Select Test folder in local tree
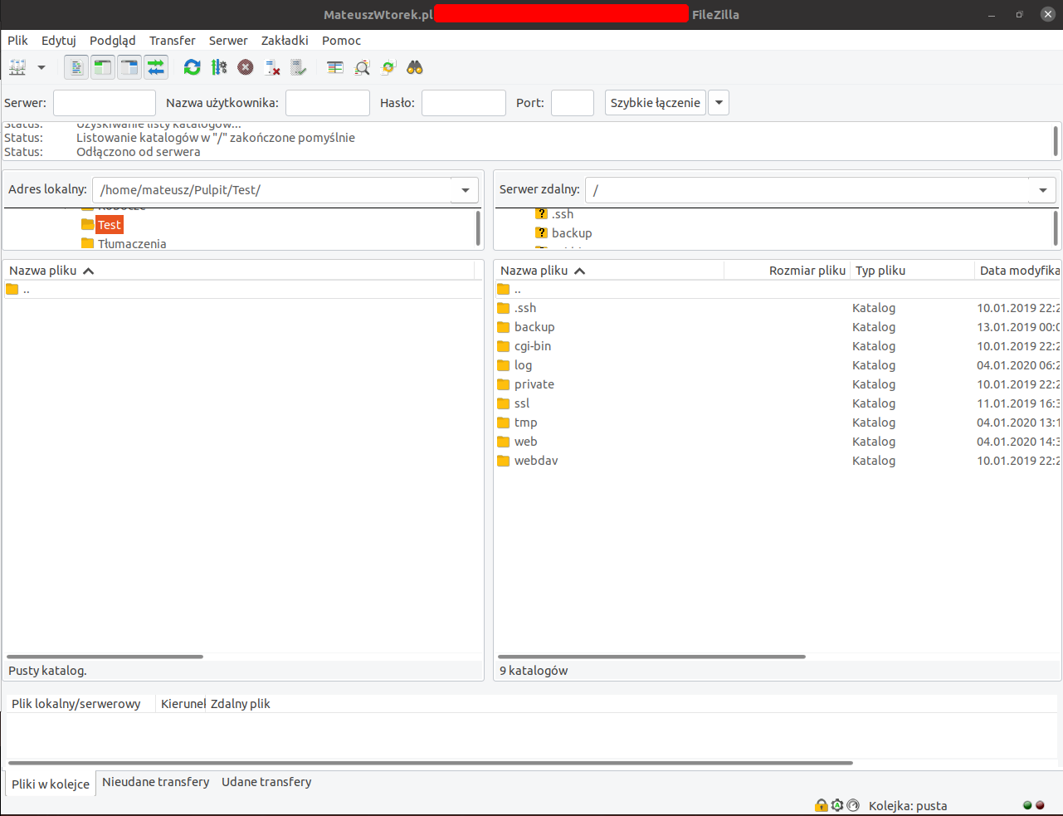 click(x=110, y=225)
